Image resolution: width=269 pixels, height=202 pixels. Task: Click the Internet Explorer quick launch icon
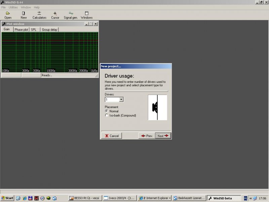click(x=24, y=198)
